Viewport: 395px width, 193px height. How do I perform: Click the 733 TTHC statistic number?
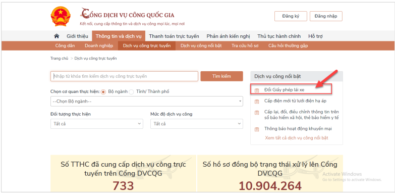click(123, 186)
